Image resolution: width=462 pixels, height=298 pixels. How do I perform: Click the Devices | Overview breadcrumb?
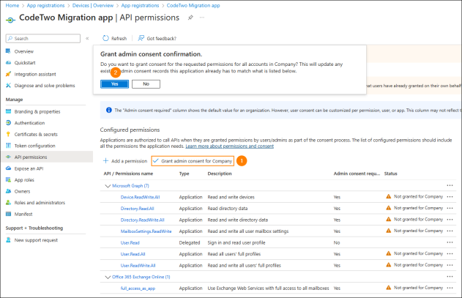[x=93, y=5]
